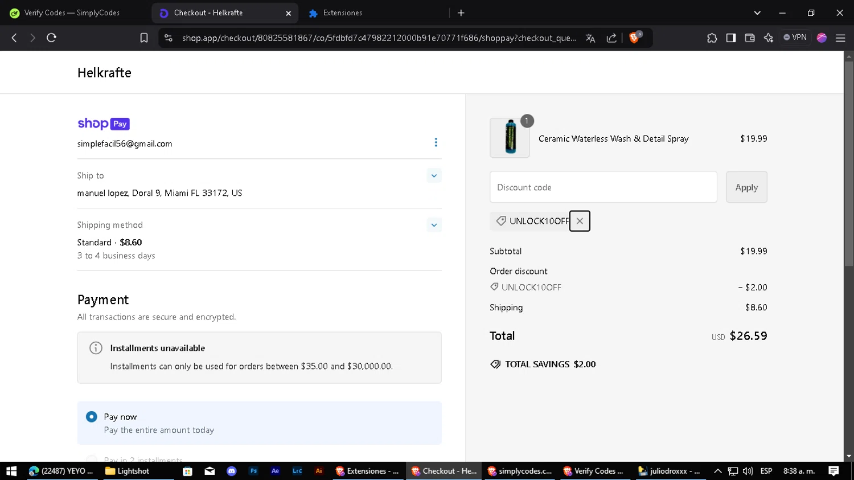The width and height of the screenshot is (854, 480).
Task: Expand the Ship to address dropdown
Action: (434, 175)
